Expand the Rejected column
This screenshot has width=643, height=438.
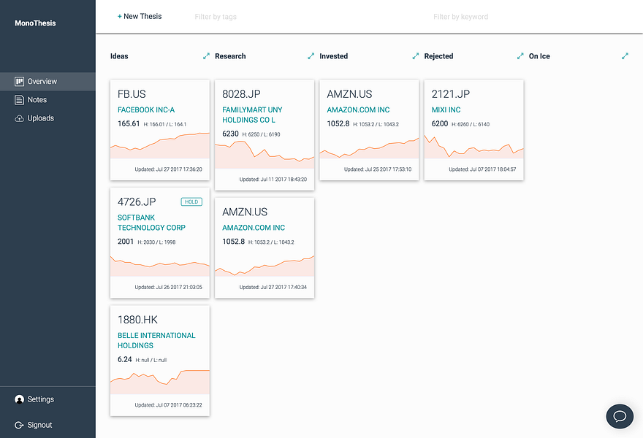tap(520, 56)
